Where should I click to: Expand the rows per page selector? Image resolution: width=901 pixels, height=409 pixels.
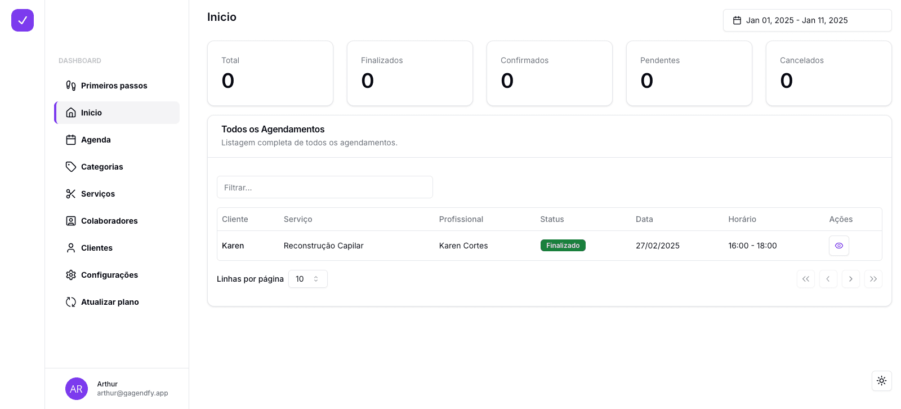(x=307, y=279)
